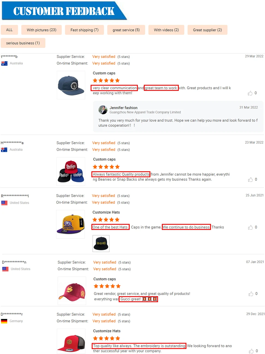Image resolution: width=265 pixels, height=354 pixels.
Task: Like the 25 Jun 2021 review
Action: tap(250, 227)
